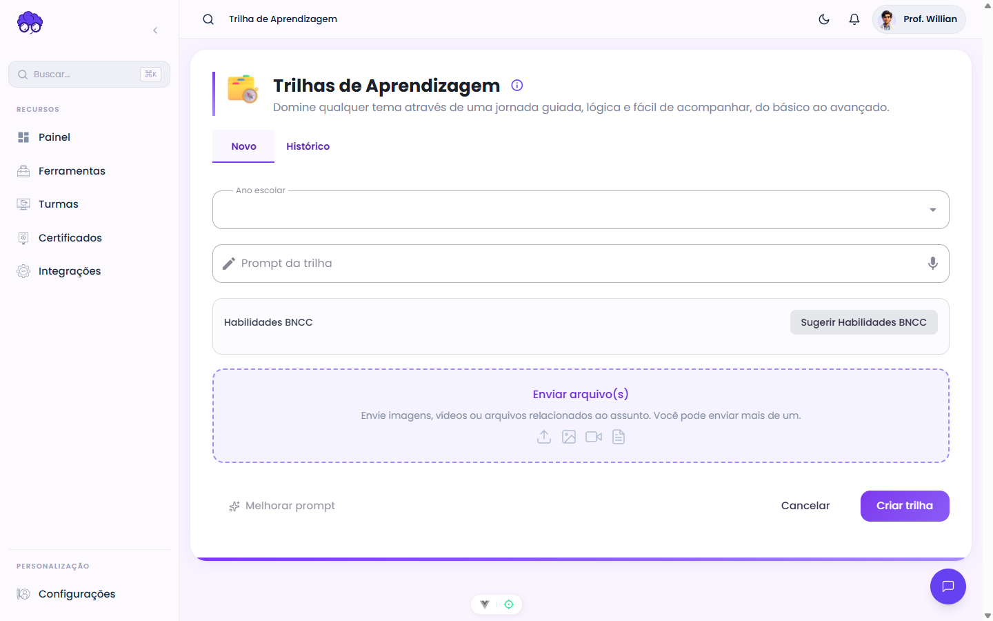Click the purple cloud app logo
Viewport: 993px width, 621px height.
30,23
